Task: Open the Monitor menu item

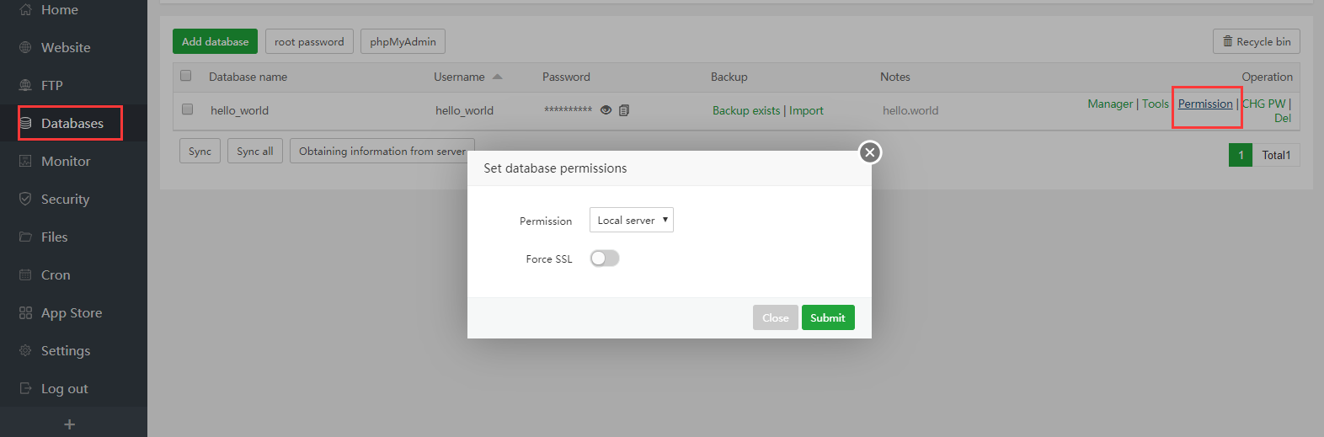Action: pos(65,161)
